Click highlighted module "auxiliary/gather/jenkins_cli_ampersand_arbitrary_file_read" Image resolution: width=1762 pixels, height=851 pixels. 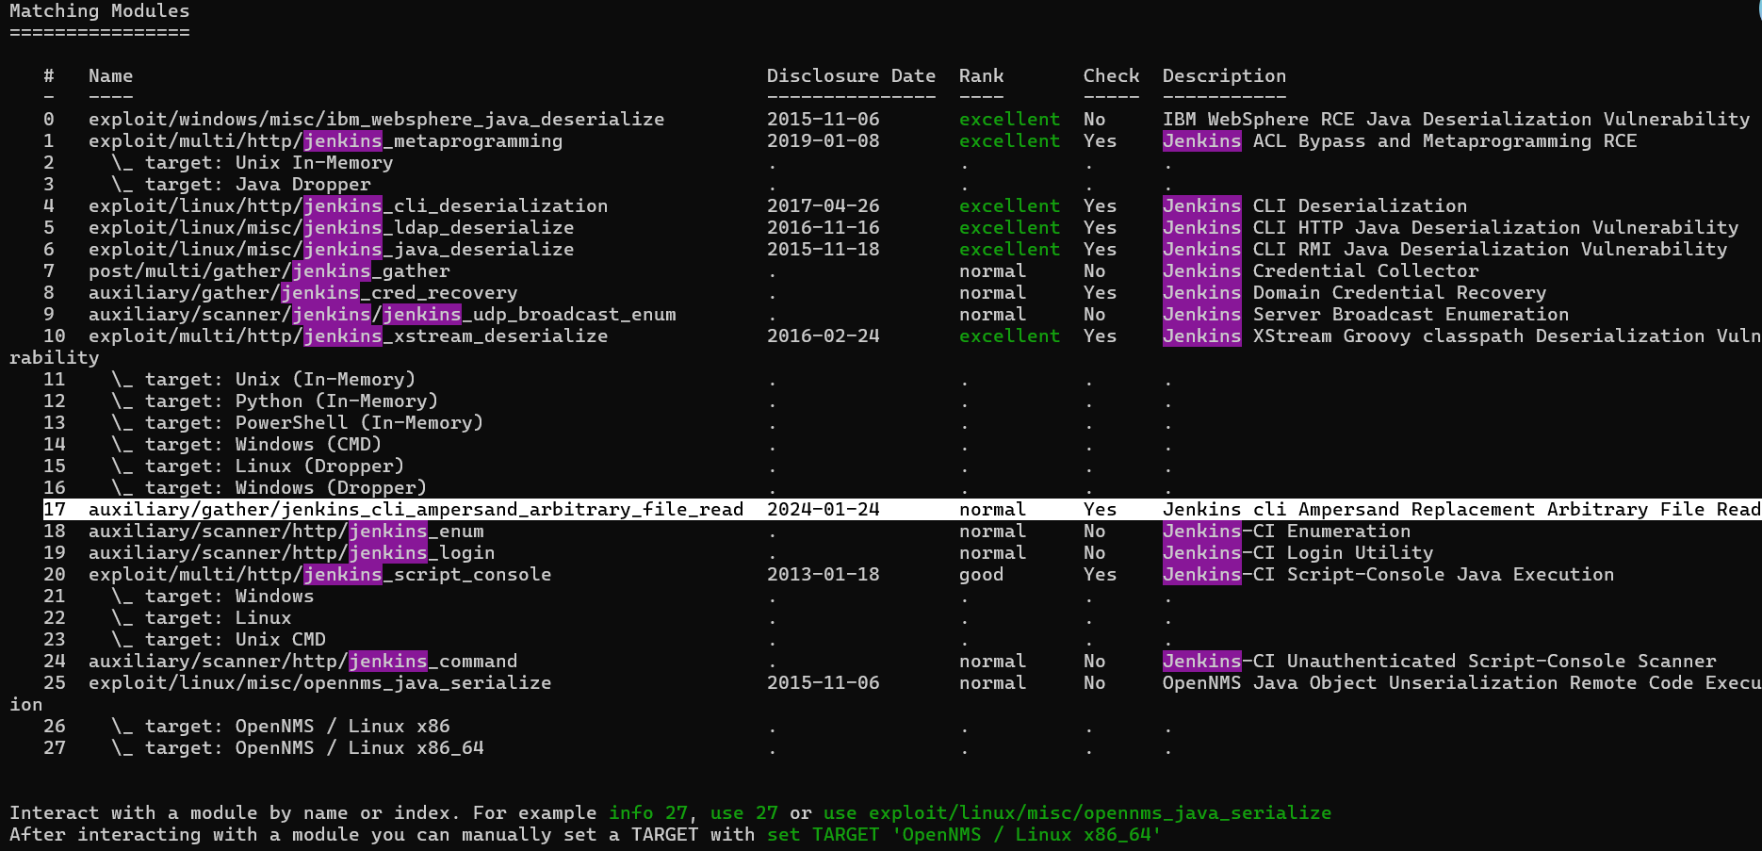[x=416, y=510]
